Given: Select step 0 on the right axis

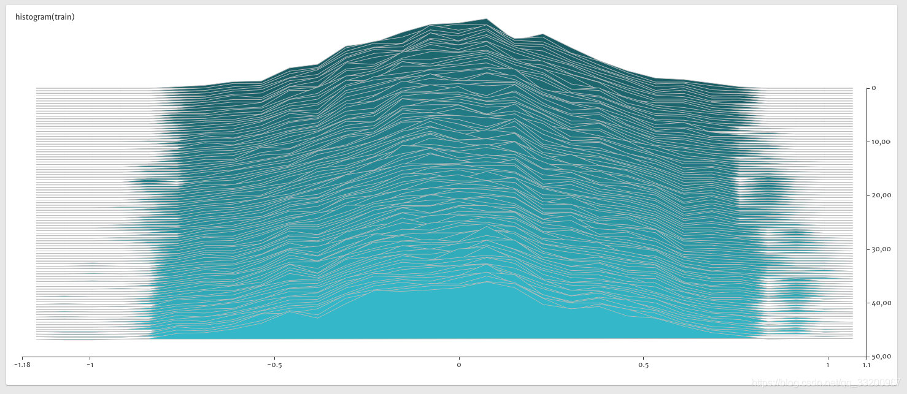Looking at the screenshot, I should pos(874,88).
